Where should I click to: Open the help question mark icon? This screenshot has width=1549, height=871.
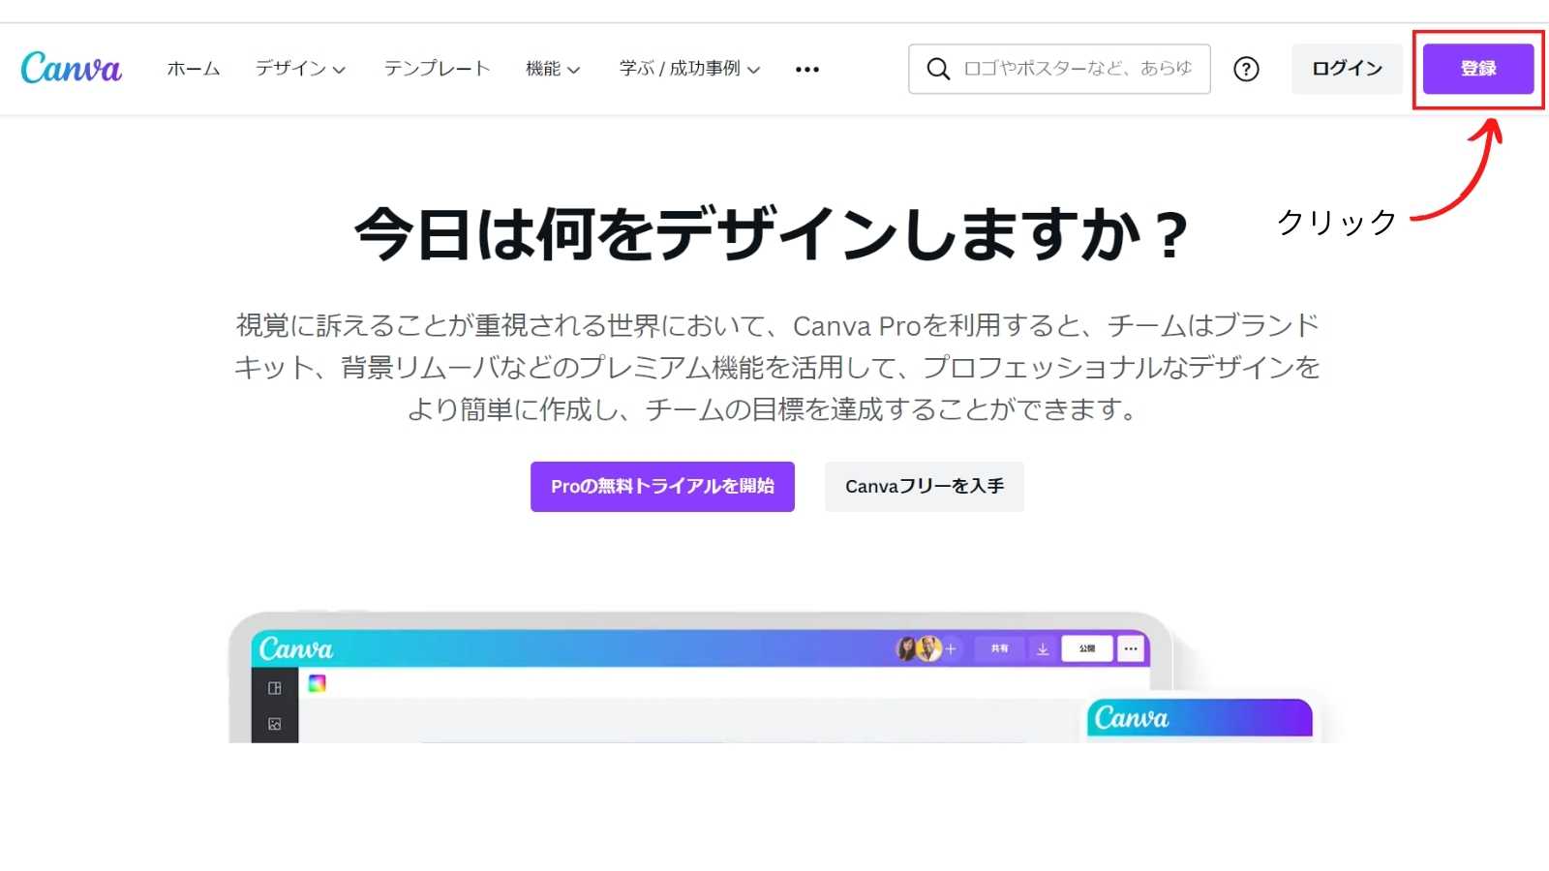coord(1246,69)
